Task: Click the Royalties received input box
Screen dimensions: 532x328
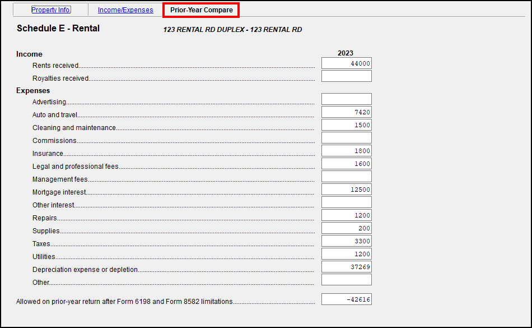Action: pyautogui.click(x=347, y=76)
